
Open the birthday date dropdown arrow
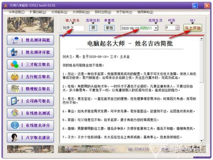[156, 28]
